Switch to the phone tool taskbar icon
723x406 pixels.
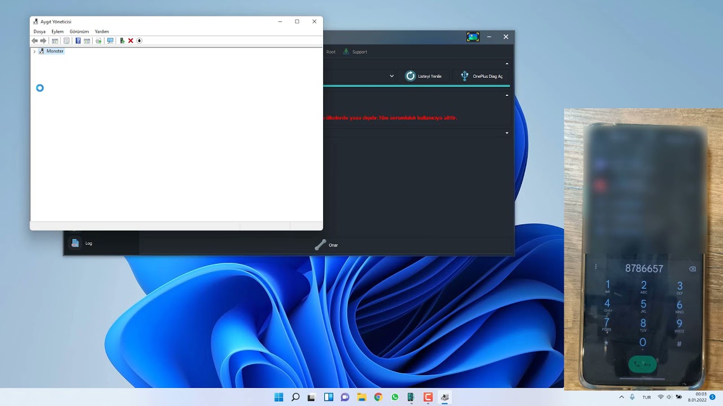[x=411, y=397]
